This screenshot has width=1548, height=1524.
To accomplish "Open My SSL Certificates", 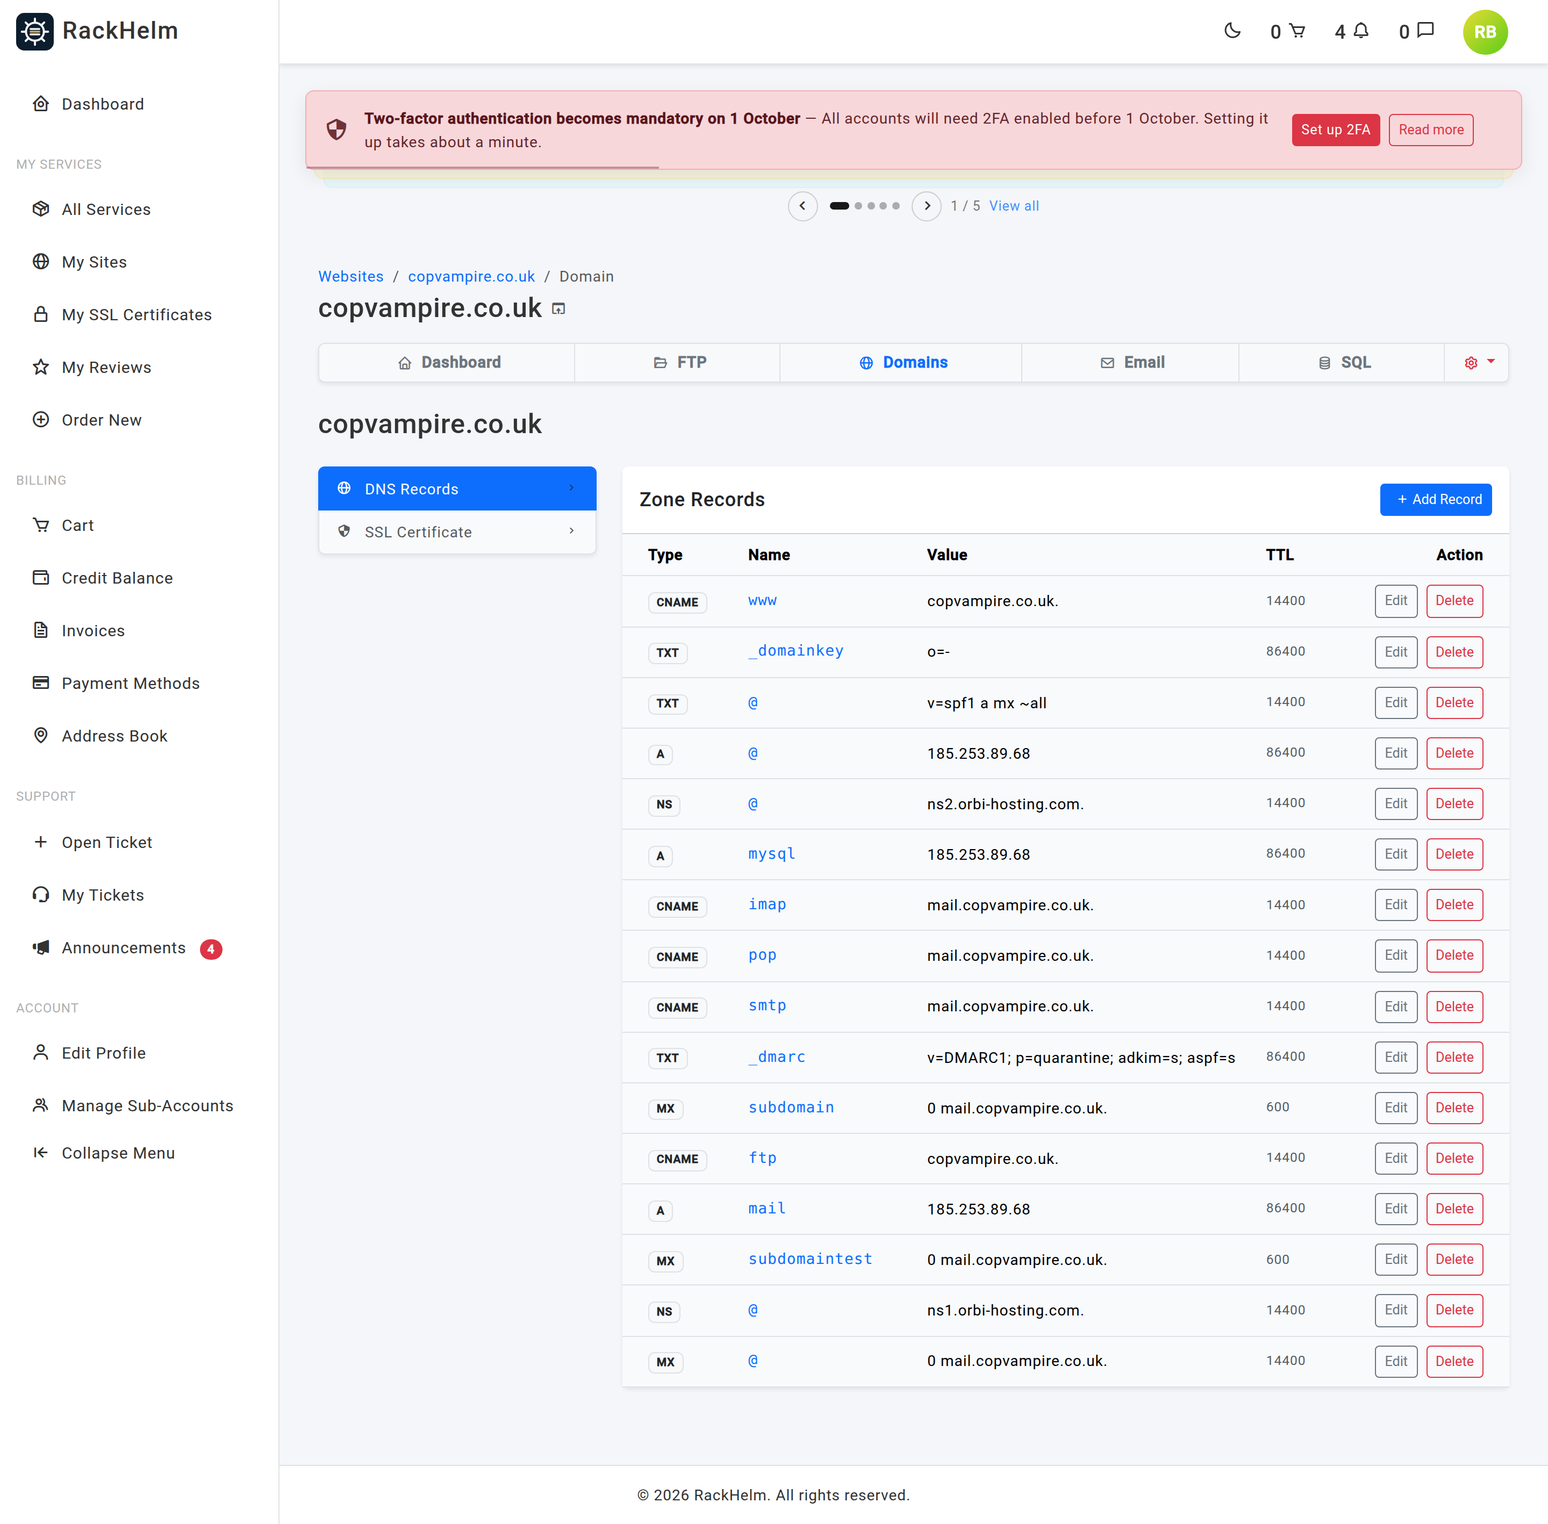I will tap(136, 314).
